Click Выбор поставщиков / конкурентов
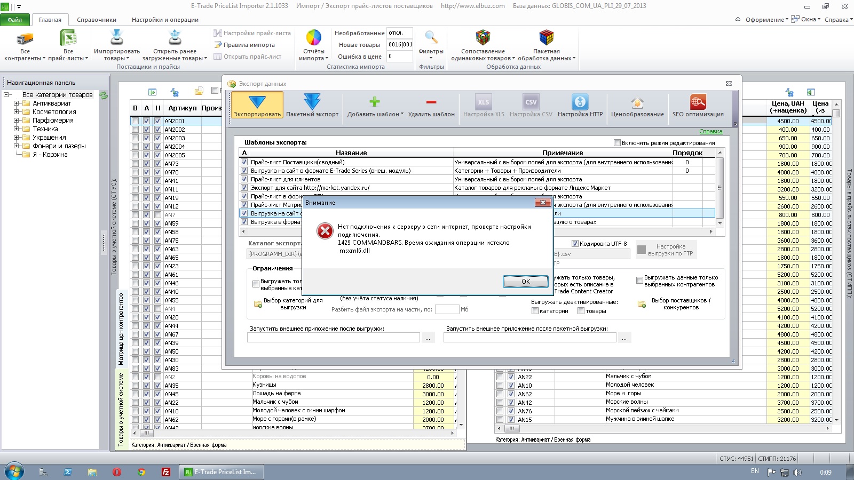854x480 pixels. [x=675, y=304]
